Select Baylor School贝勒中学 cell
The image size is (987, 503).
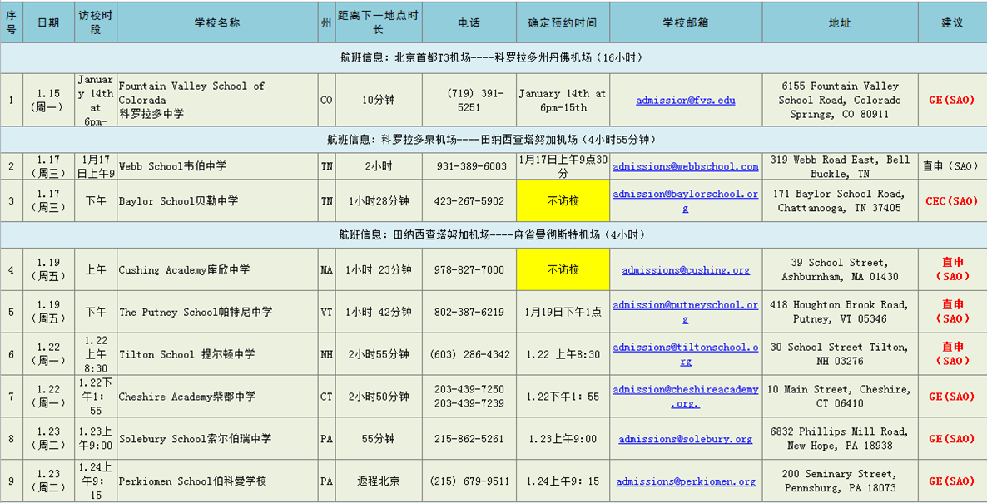(x=217, y=200)
